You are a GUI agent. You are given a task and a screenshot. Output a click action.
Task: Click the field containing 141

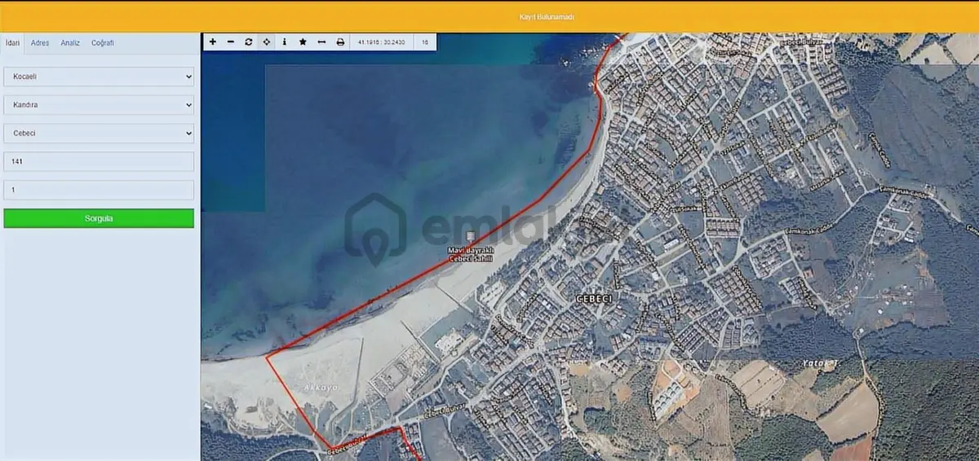(99, 161)
